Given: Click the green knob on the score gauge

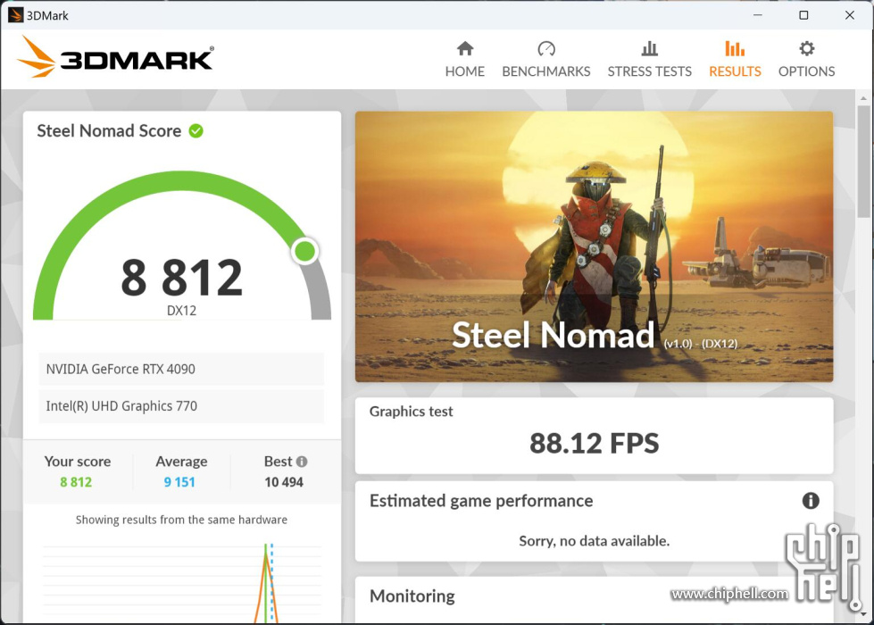Looking at the screenshot, I should click(305, 252).
